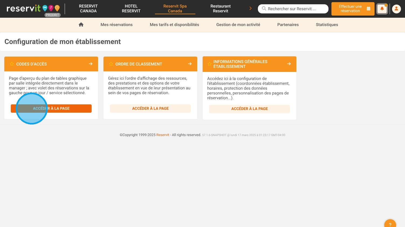Click the arrow on Codes d'accès header
Viewport: 405px width, 227px height.
point(91,64)
